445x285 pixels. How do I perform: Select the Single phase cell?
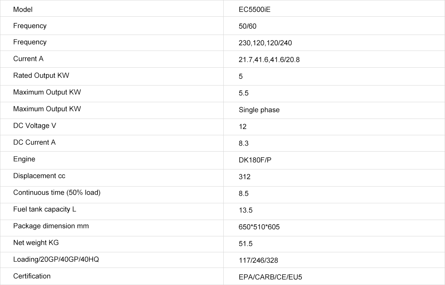(334, 110)
